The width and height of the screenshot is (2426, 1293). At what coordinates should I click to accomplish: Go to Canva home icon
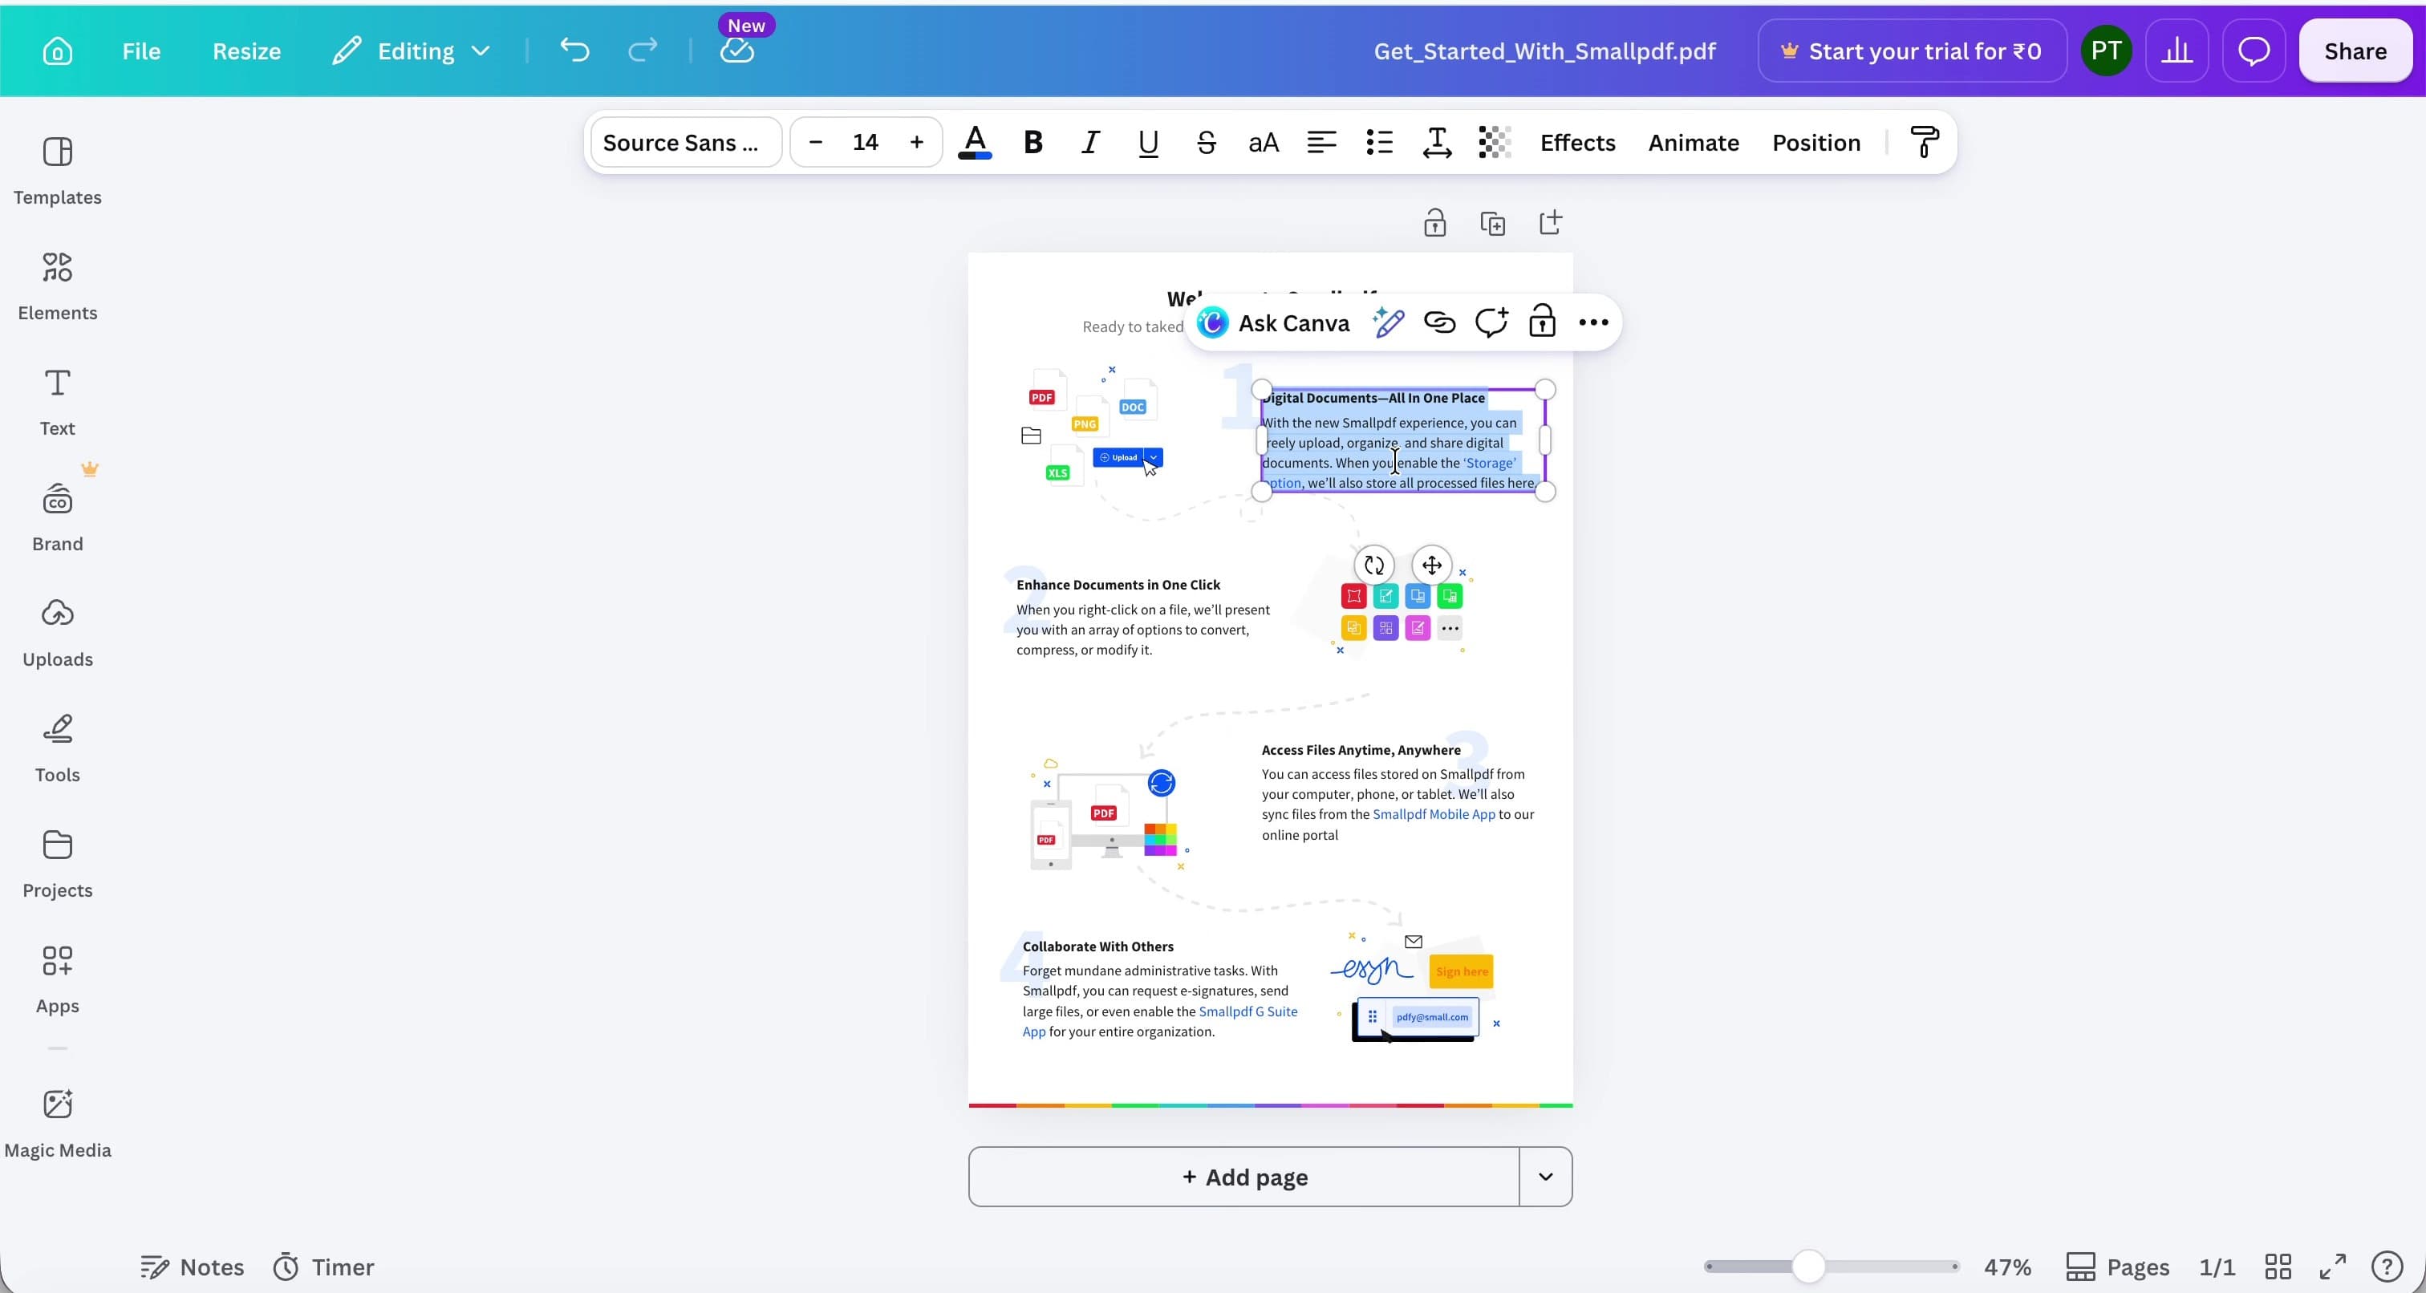pyautogui.click(x=58, y=51)
